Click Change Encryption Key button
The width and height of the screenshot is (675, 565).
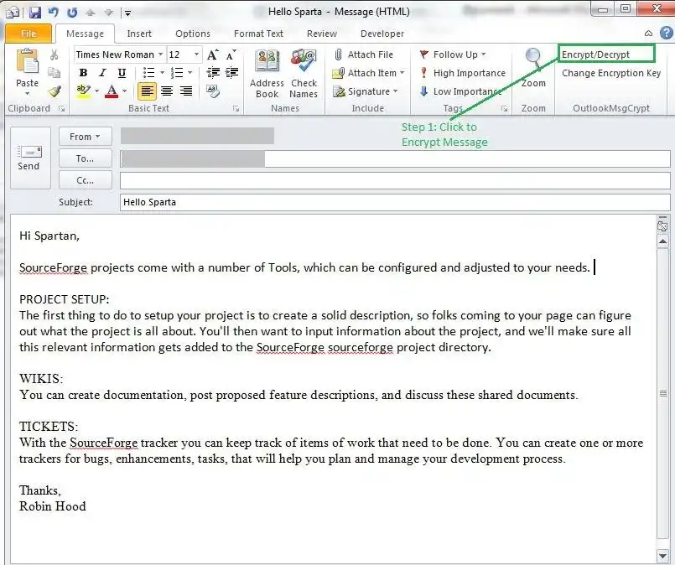pyautogui.click(x=611, y=73)
